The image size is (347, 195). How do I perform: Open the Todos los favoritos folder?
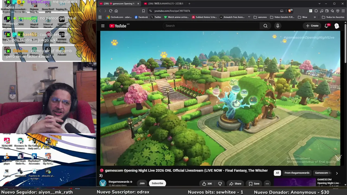point(333,17)
